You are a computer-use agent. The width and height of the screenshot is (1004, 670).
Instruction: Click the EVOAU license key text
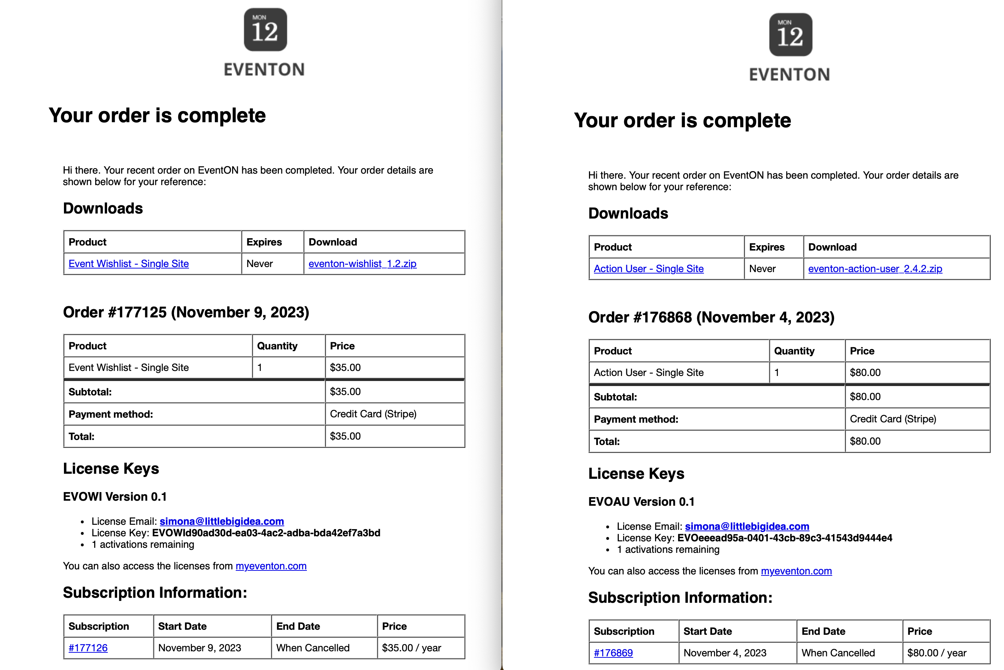[785, 538]
